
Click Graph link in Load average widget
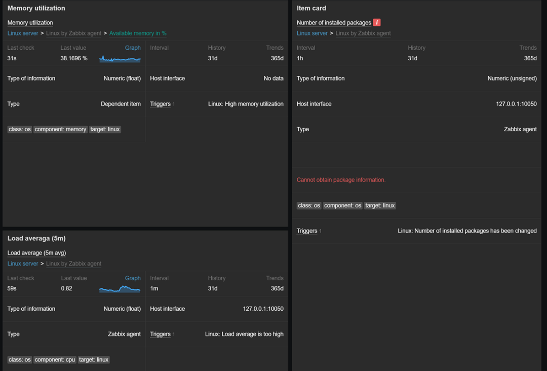coord(133,278)
